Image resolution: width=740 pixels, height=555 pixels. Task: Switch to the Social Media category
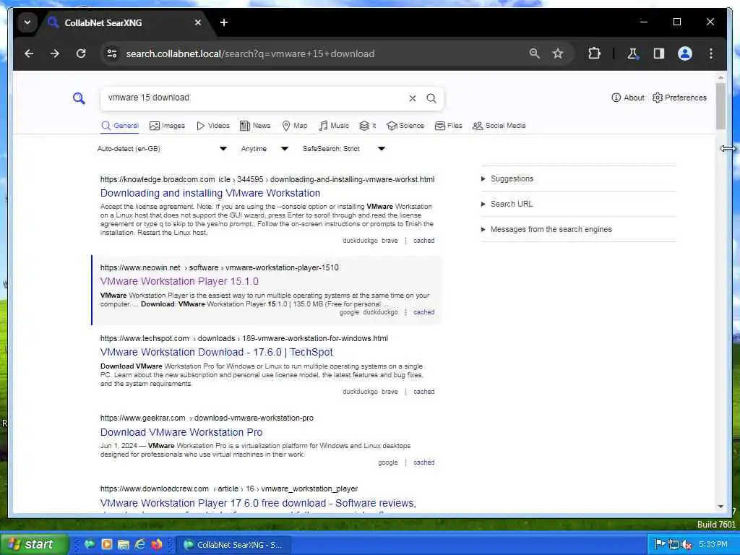(499, 126)
